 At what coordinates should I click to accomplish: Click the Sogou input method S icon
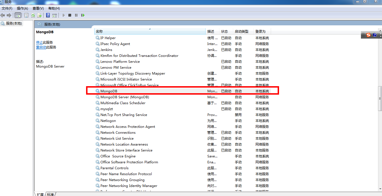pos(368,35)
